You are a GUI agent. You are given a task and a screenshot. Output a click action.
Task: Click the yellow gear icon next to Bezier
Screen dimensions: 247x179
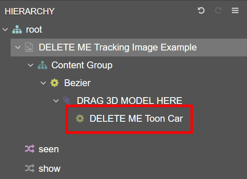[x=55, y=83]
